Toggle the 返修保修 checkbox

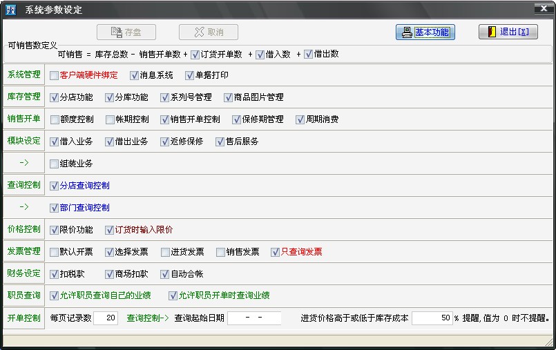point(164,142)
